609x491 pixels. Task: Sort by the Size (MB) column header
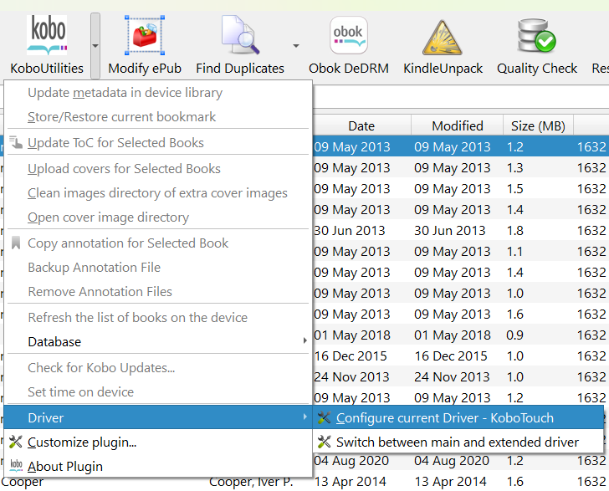[x=538, y=125]
